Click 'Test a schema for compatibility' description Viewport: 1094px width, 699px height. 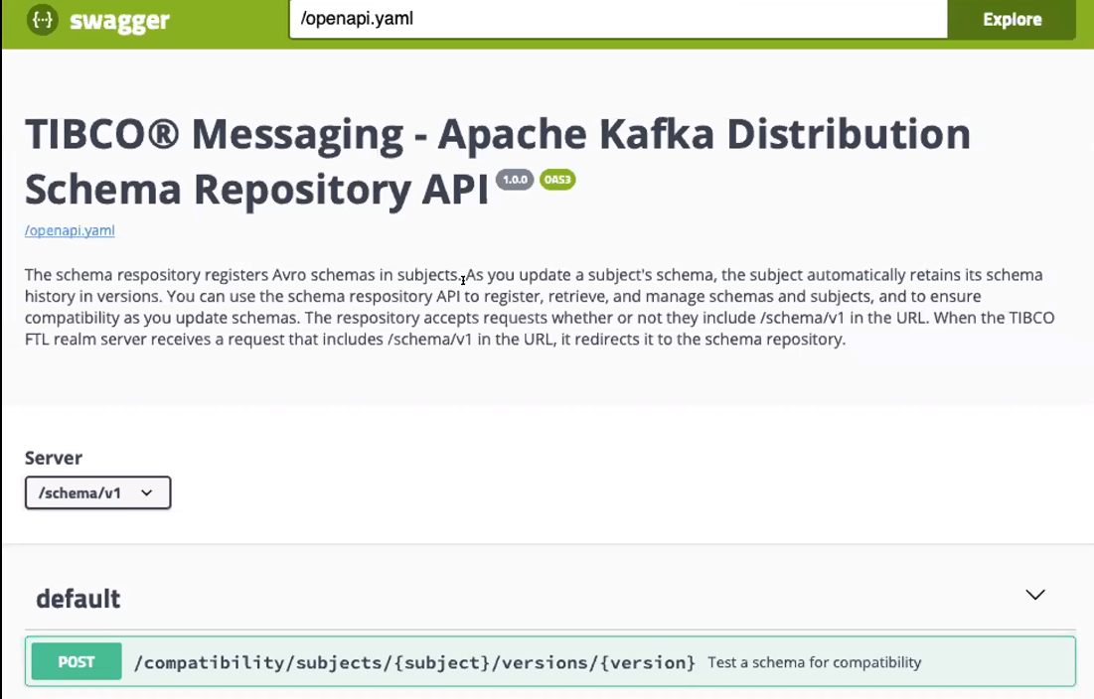814,662
